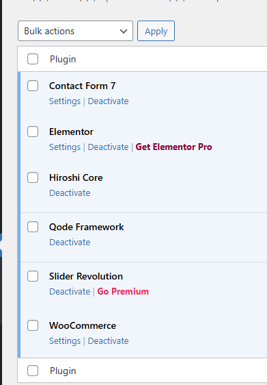Tick the Hiroshi Core checkbox
267x385 pixels.
33,177
